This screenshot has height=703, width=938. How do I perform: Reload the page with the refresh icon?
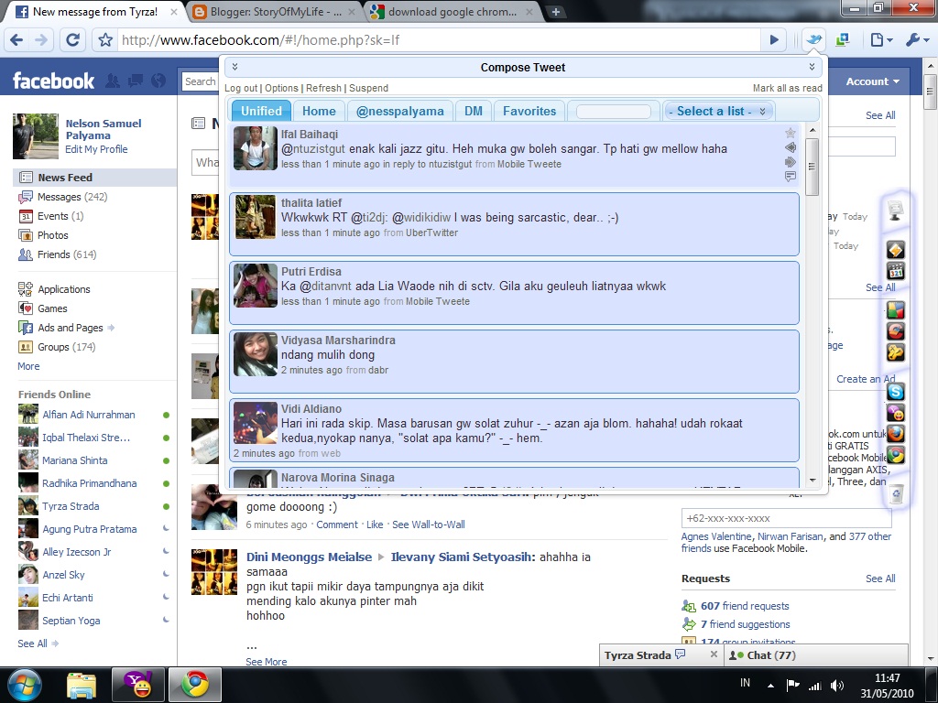point(73,40)
